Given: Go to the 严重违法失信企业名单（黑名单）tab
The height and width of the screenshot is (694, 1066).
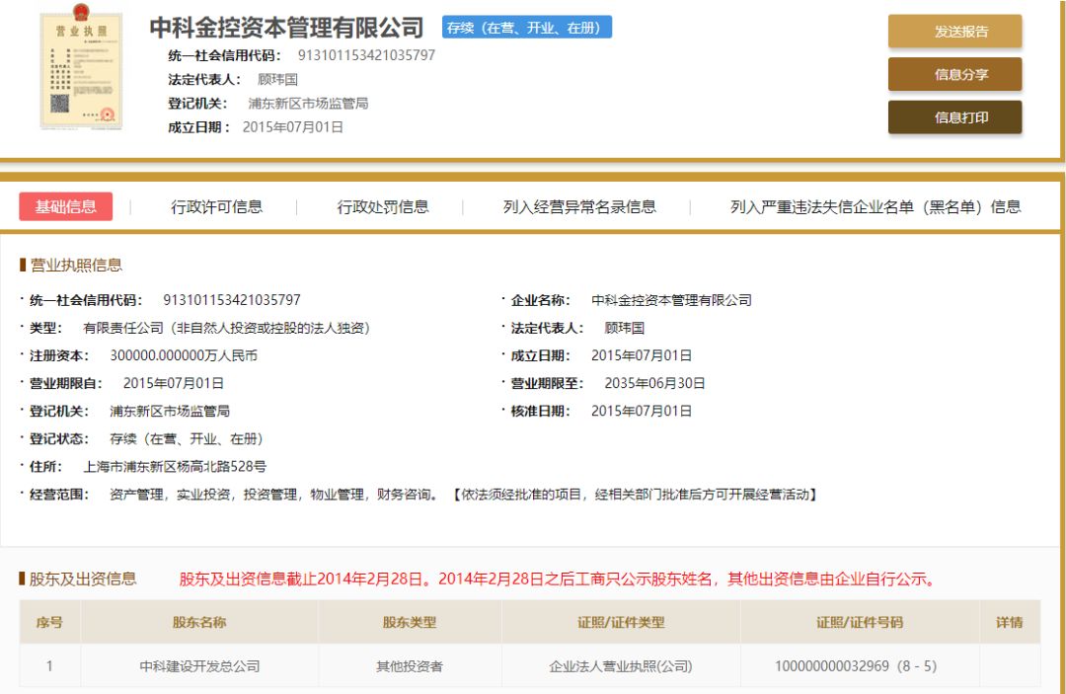Looking at the screenshot, I should tap(876, 206).
